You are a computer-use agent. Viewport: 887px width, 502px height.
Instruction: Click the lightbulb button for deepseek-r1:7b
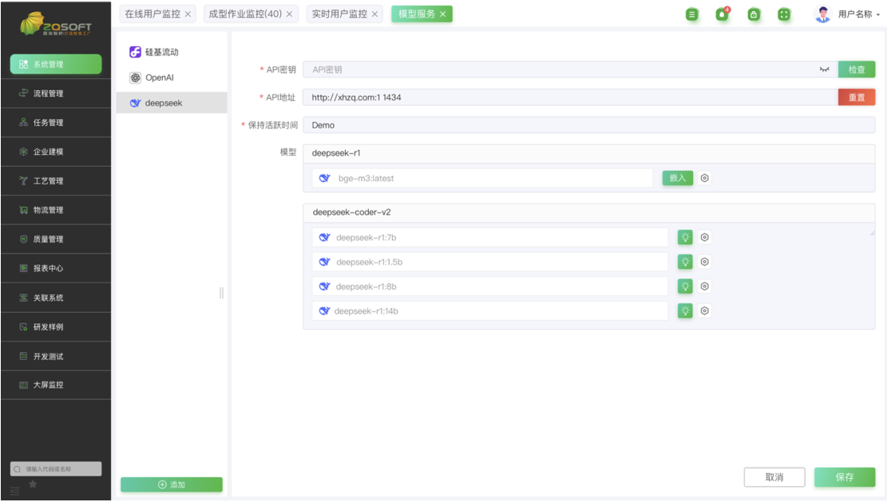tap(685, 238)
